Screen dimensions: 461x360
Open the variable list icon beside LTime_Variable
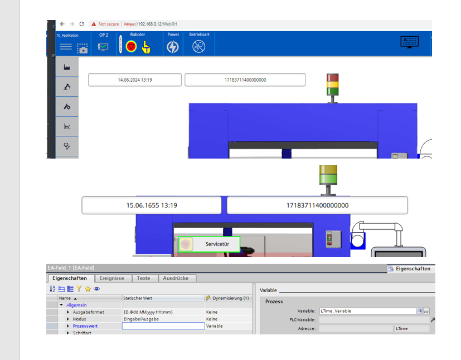tap(420, 311)
